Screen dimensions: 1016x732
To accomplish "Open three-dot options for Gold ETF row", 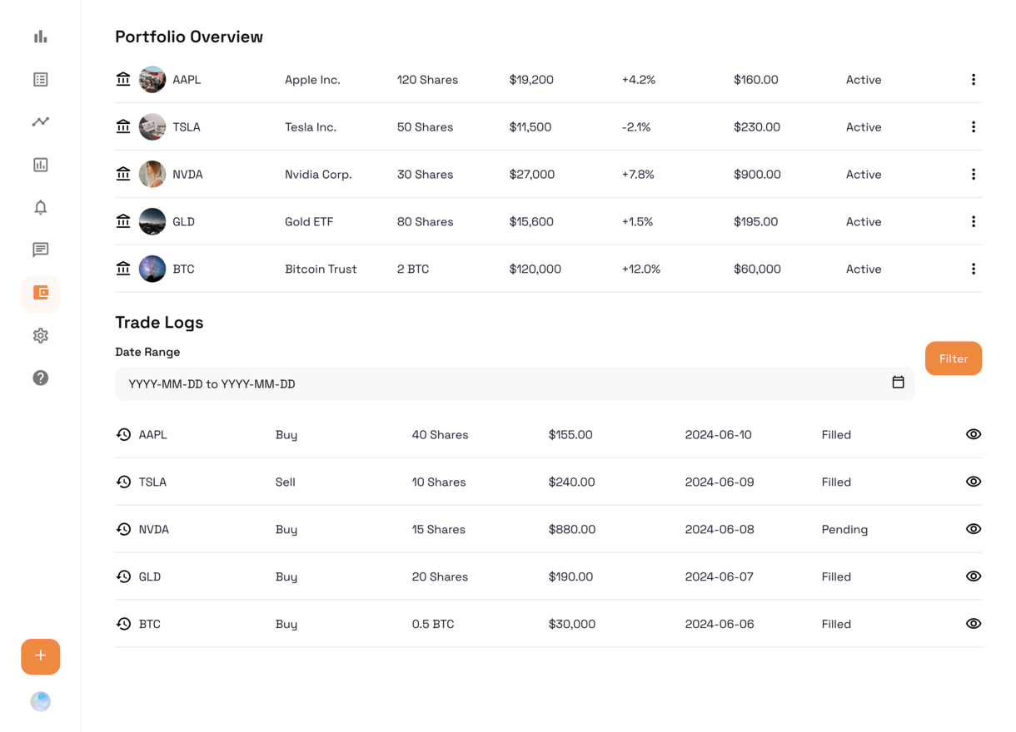I will tap(973, 222).
